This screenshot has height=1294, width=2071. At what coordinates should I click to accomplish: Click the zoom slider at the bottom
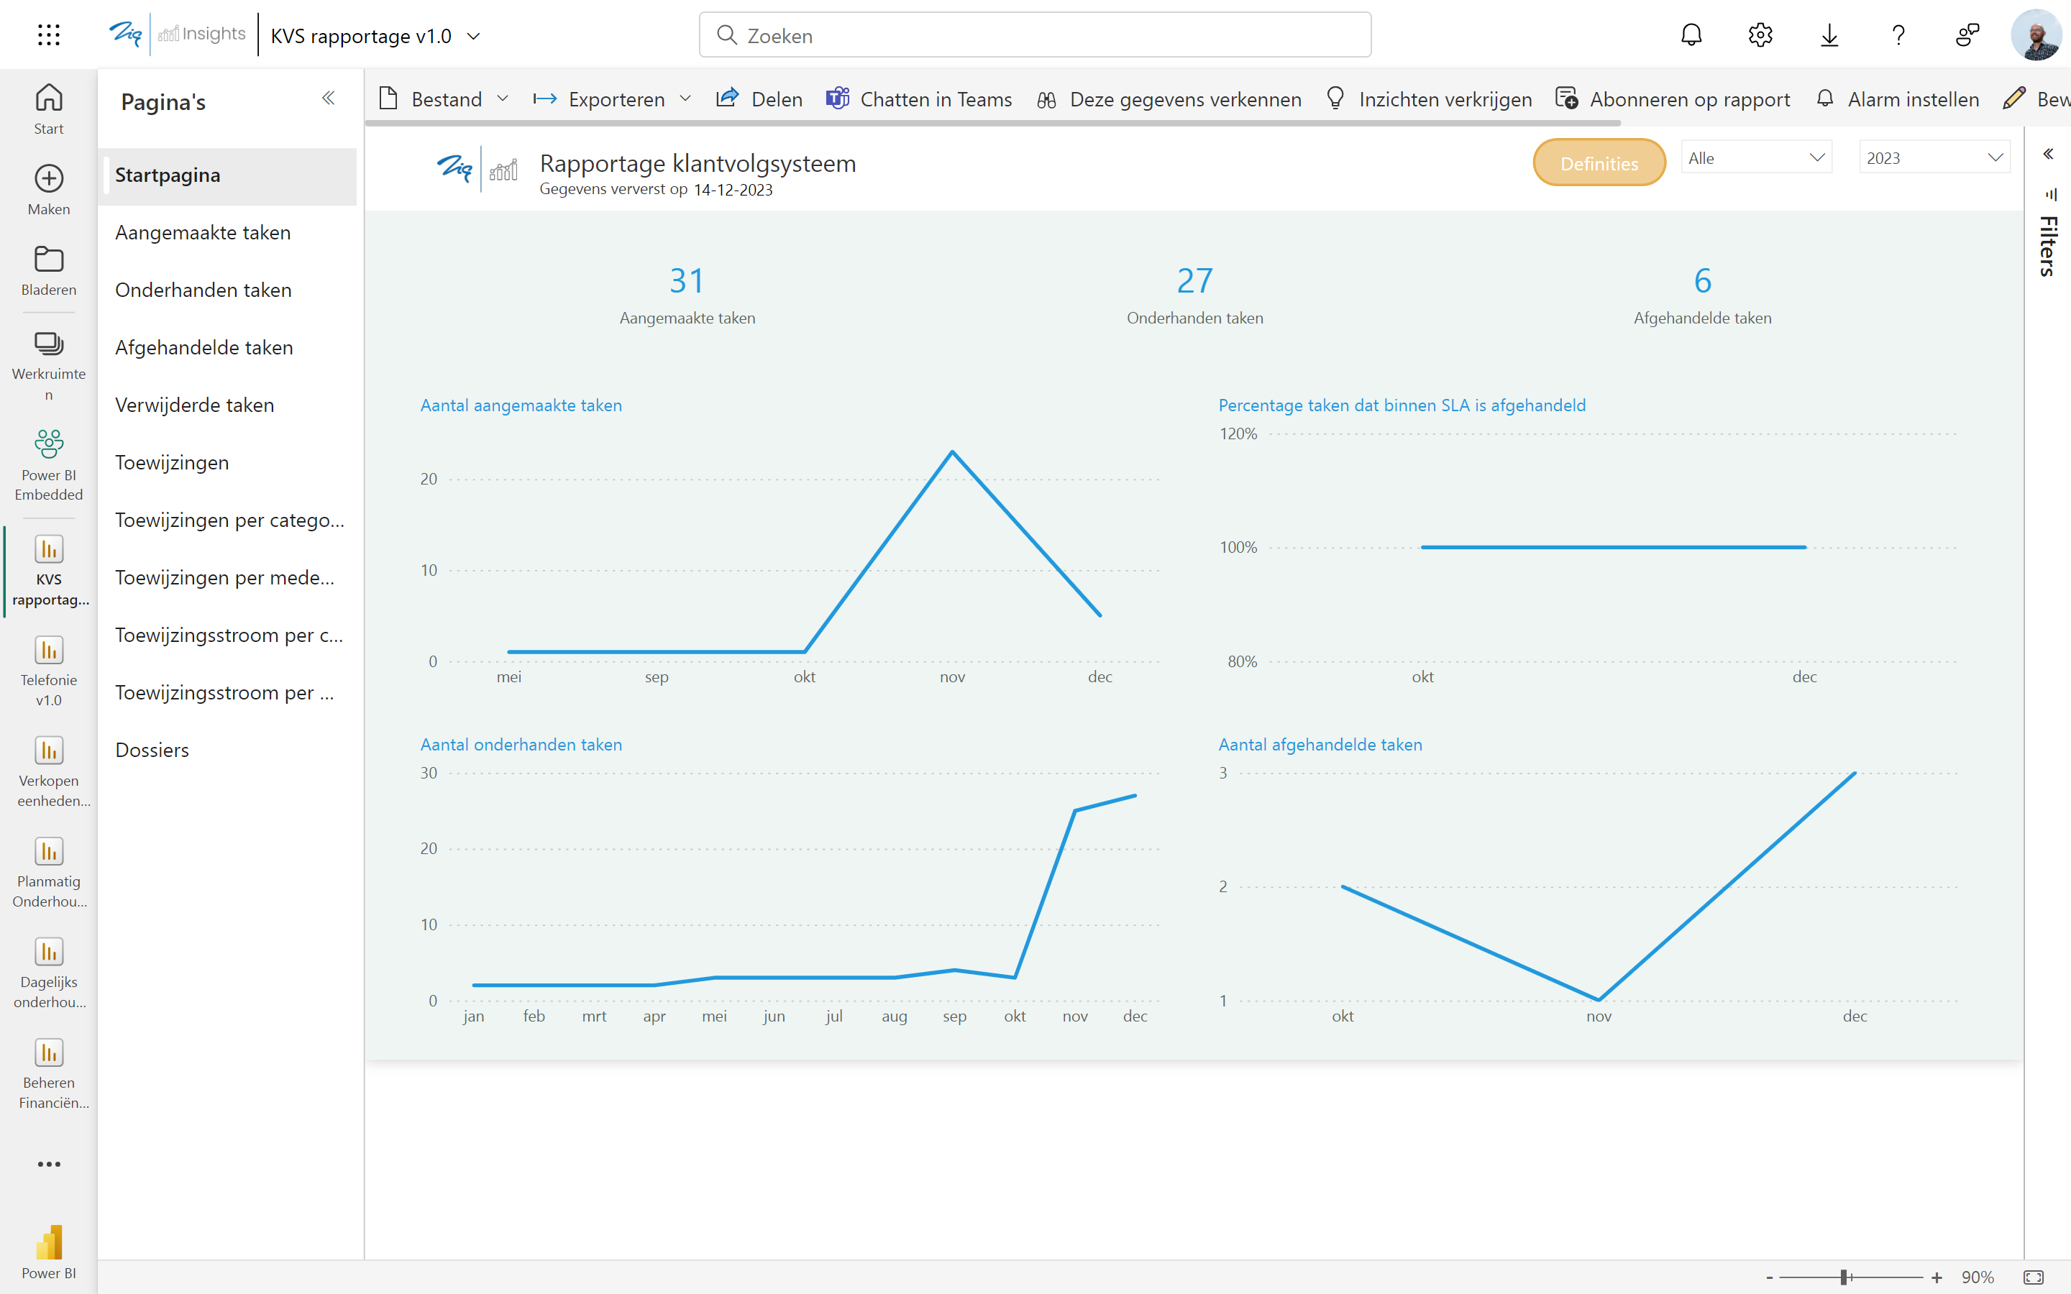pos(1846,1277)
